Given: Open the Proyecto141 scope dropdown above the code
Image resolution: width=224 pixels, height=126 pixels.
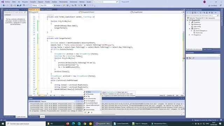Looking at the screenshot, I should (54, 12).
